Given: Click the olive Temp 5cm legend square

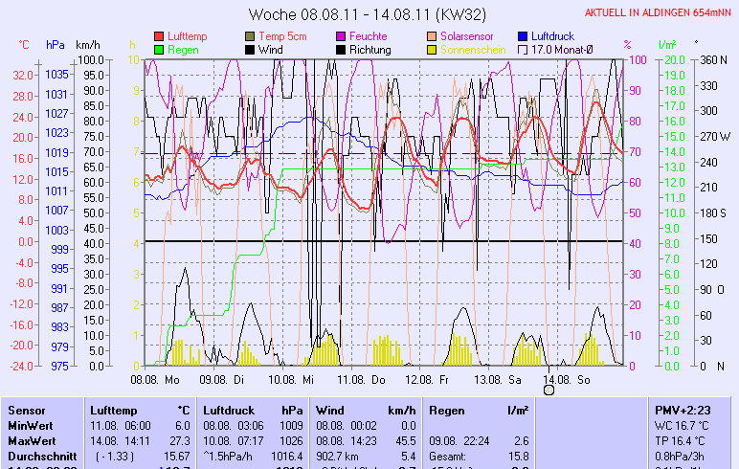Looking at the screenshot, I should (251, 36).
